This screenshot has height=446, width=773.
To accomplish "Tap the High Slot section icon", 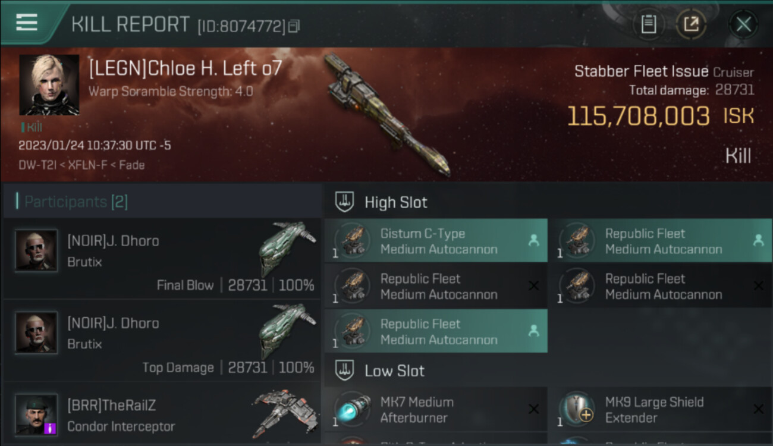I will (x=344, y=202).
